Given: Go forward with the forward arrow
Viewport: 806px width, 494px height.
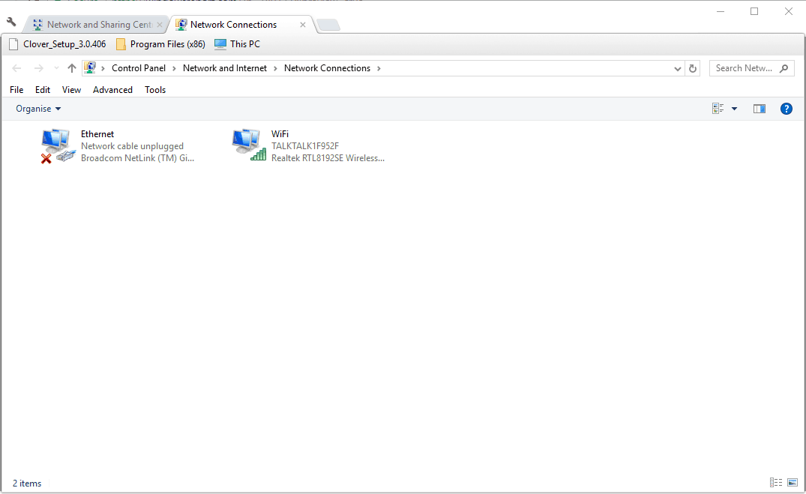Looking at the screenshot, I should click(x=38, y=68).
